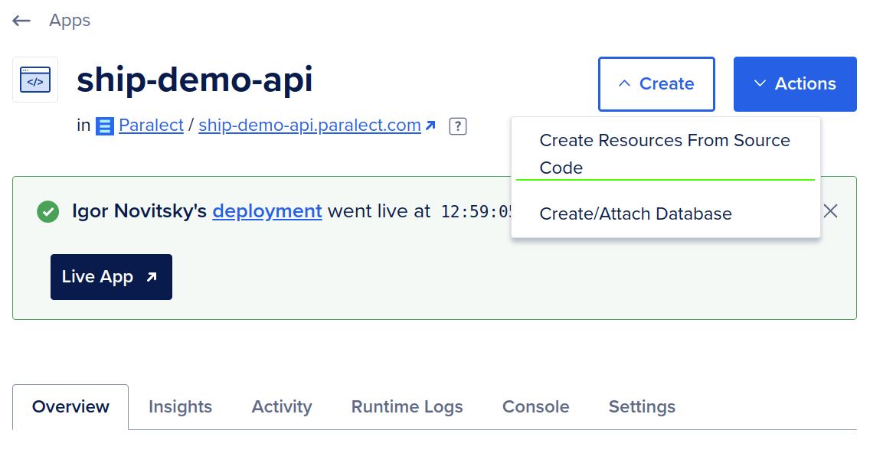Follow Igor Novitsky's deployment link
The width and height of the screenshot is (883, 450).
(267, 211)
